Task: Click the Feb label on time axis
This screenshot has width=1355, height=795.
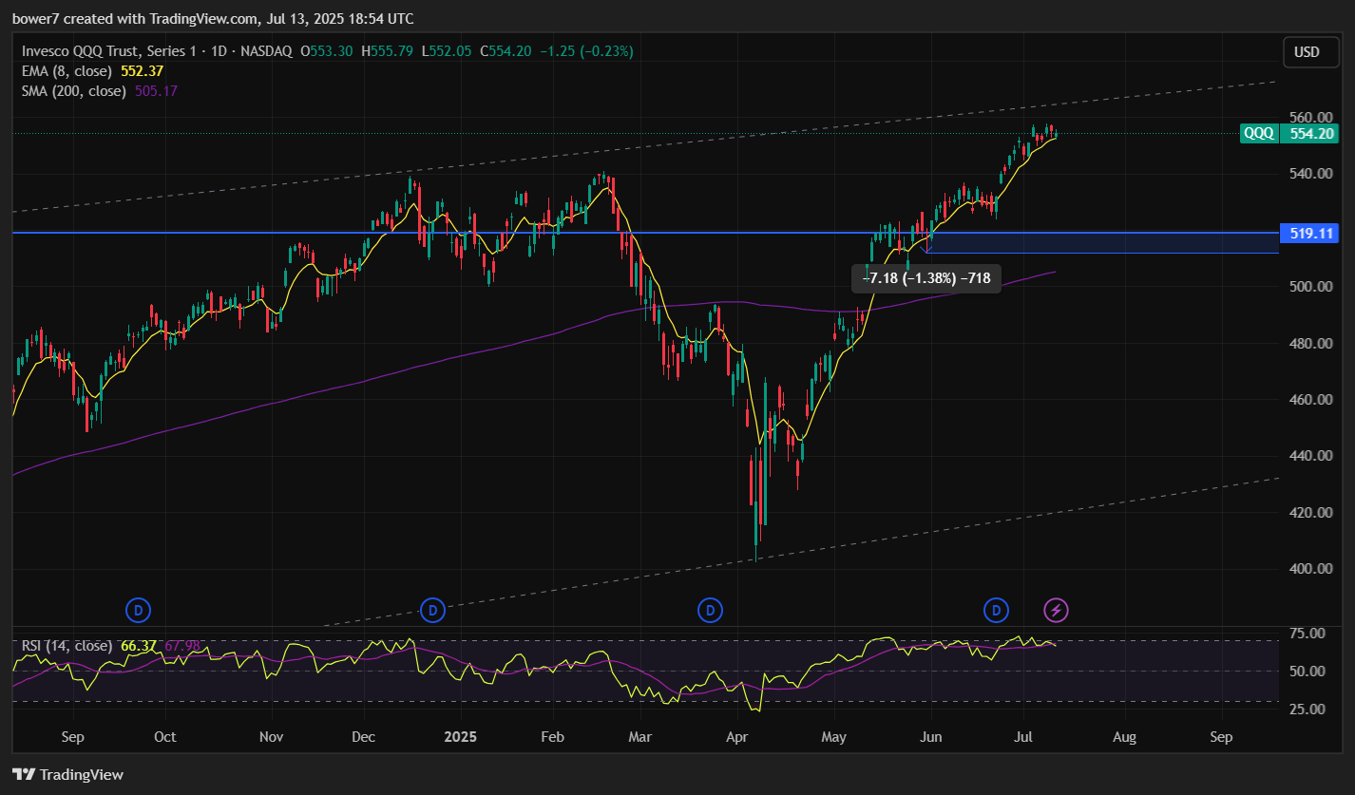Action: tap(553, 737)
